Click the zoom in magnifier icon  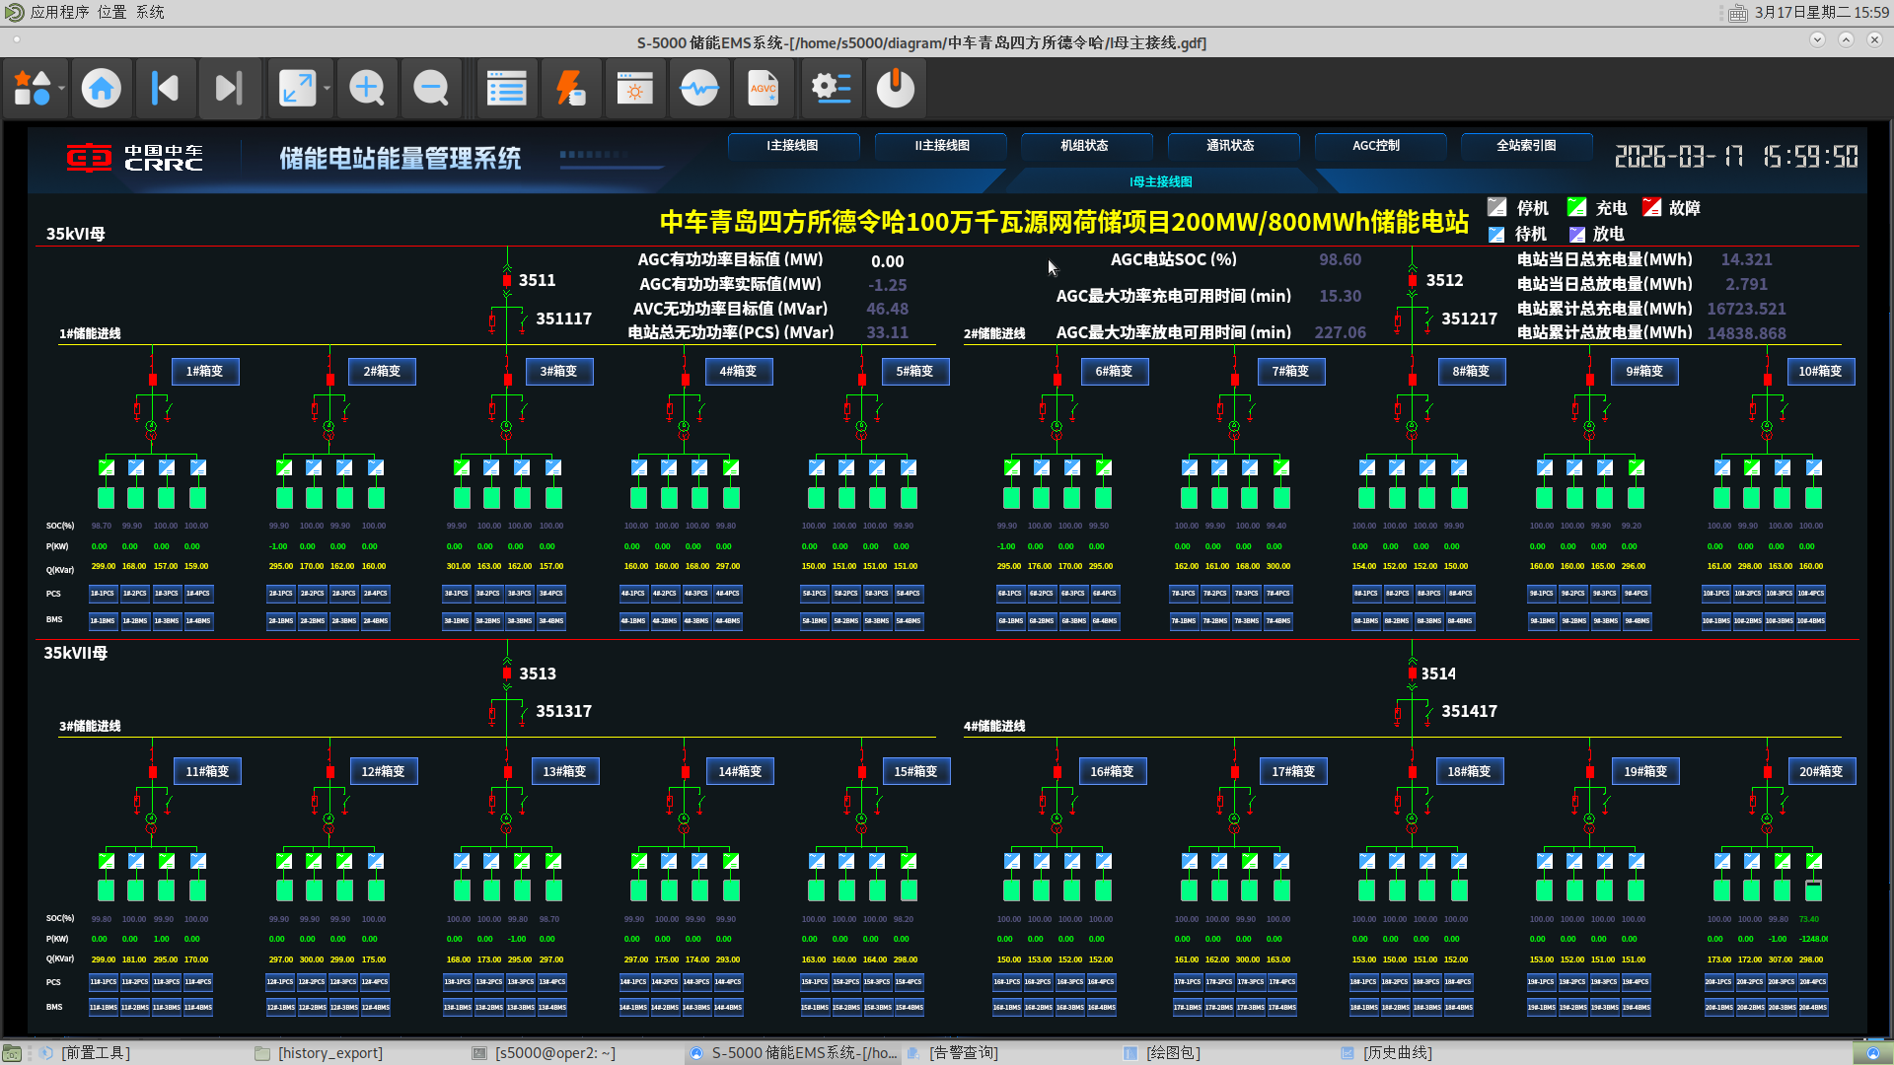367,89
